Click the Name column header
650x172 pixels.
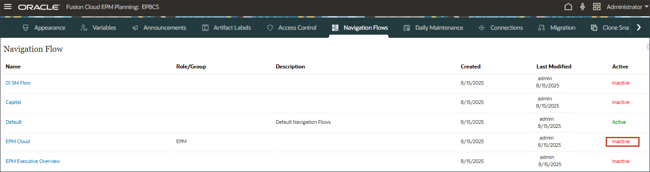(13, 66)
